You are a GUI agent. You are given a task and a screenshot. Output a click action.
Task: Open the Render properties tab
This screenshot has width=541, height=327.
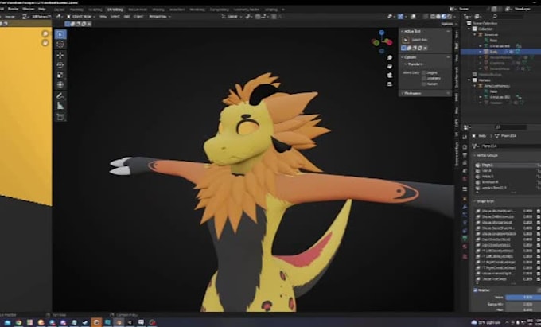[x=465, y=147]
